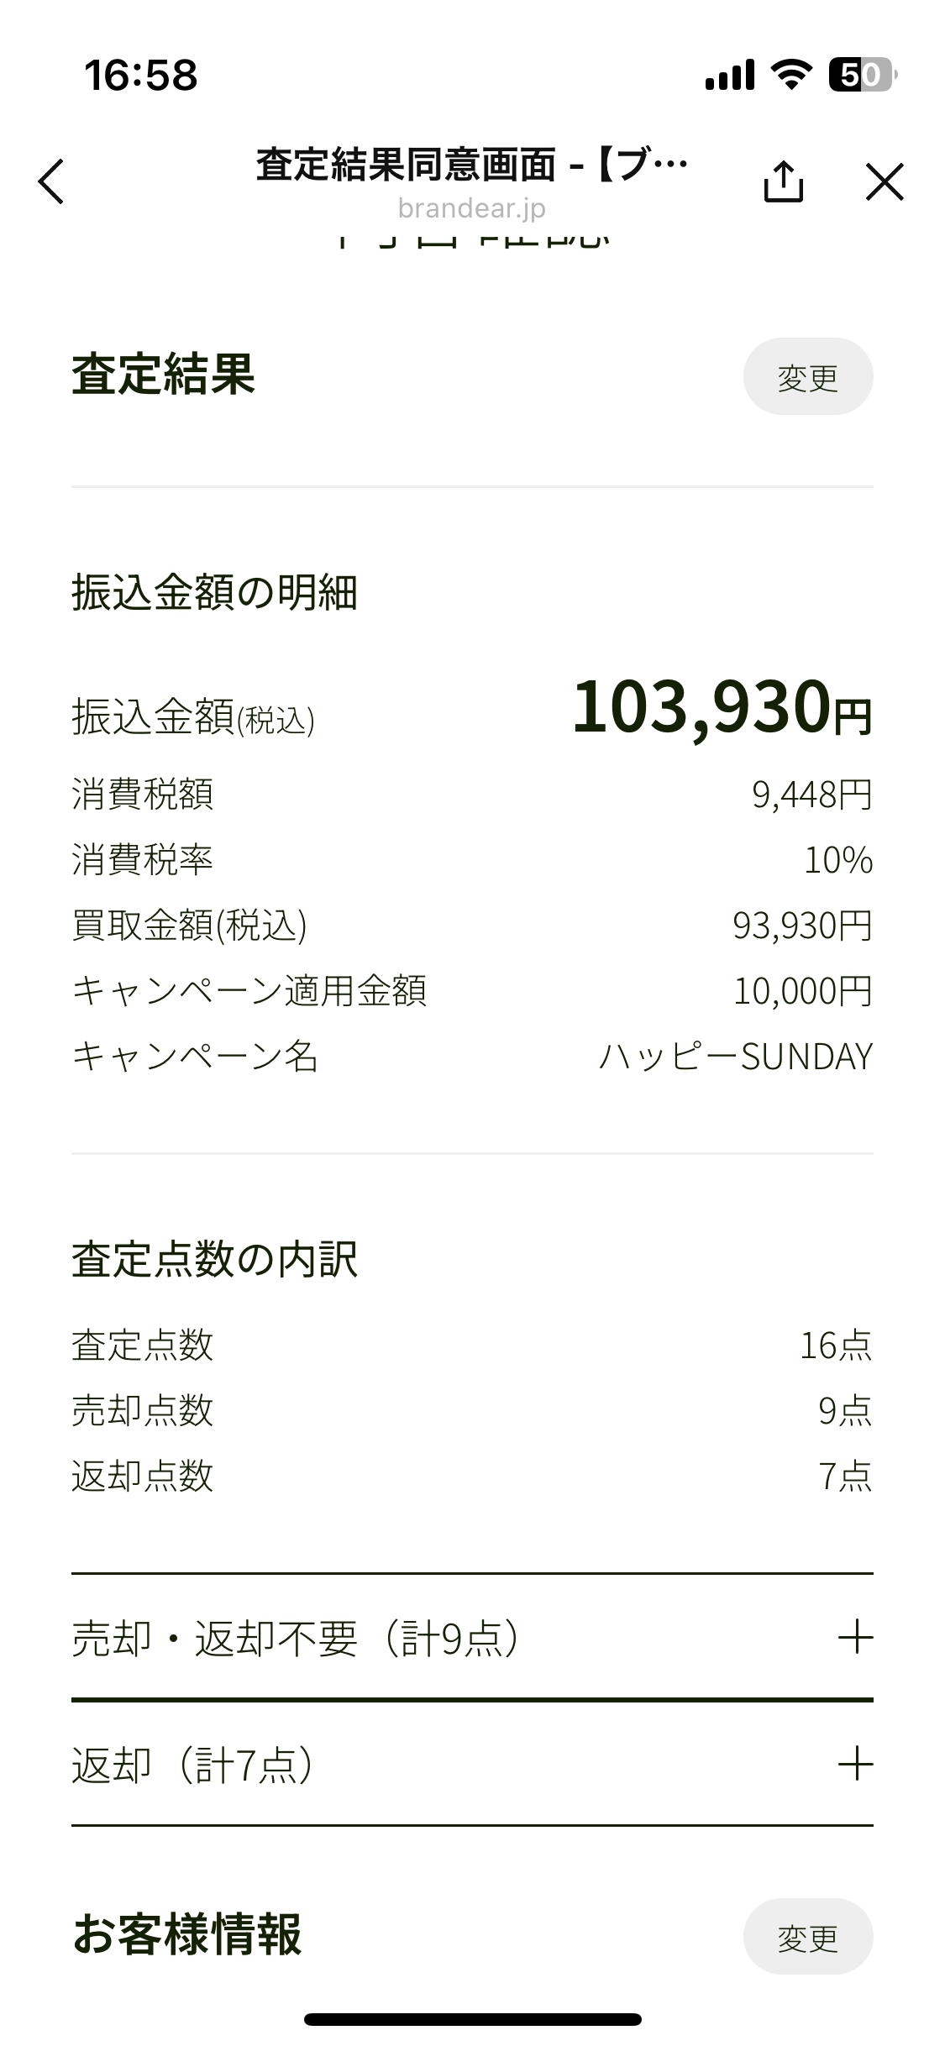Close the in-app browser with X
This screenshot has height=2046, width=945.
pyautogui.click(x=885, y=181)
